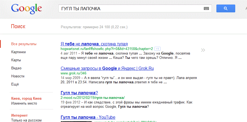This screenshot has height=122, width=247.
Task: Click the +1 badge beside hogwartsnet result
Action: [157, 49]
